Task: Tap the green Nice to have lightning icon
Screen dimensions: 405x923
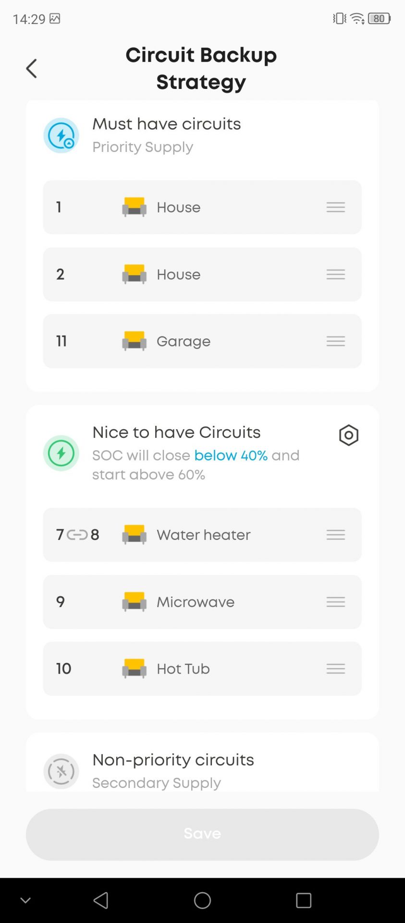Action: pos(61,453)
